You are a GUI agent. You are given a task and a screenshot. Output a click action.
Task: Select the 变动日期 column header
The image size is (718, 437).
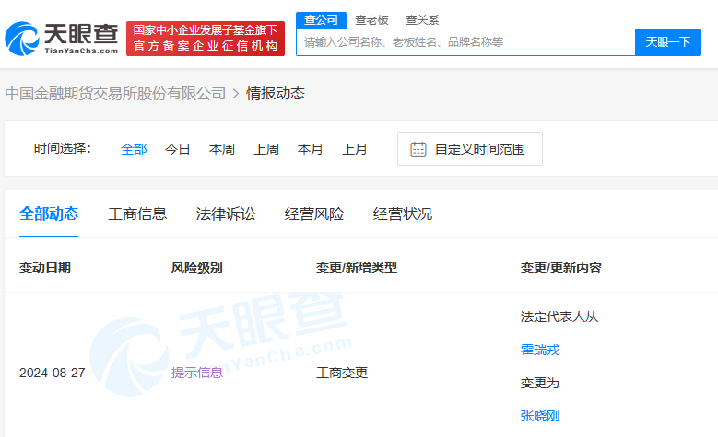coord(45,269)
